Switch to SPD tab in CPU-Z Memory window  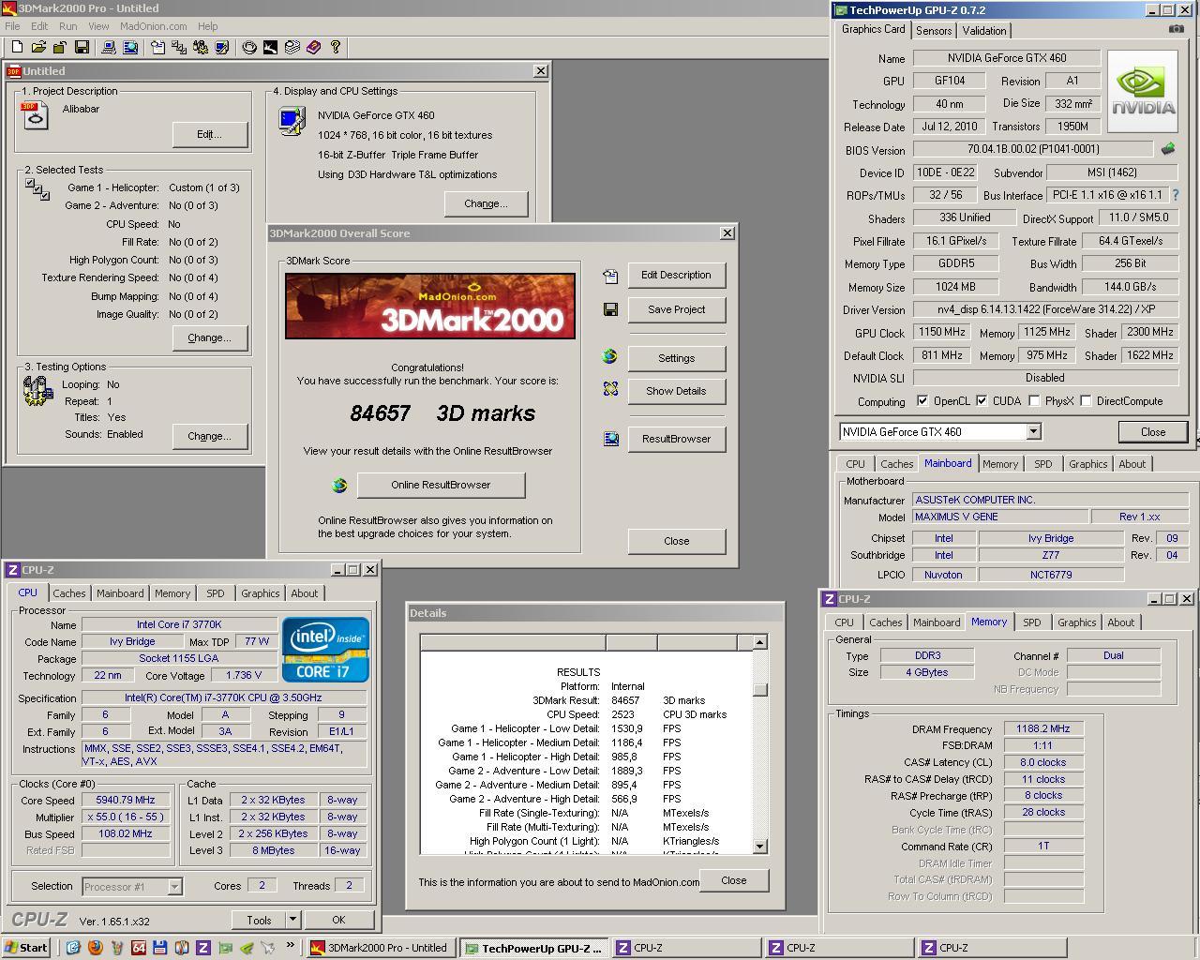click(1032, 622)
